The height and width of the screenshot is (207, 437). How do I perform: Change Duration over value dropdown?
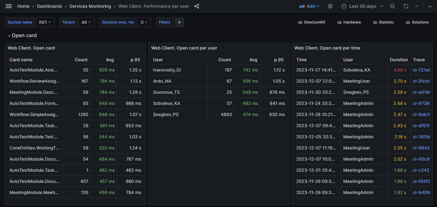pyautogui.click(x=144, y=22)
